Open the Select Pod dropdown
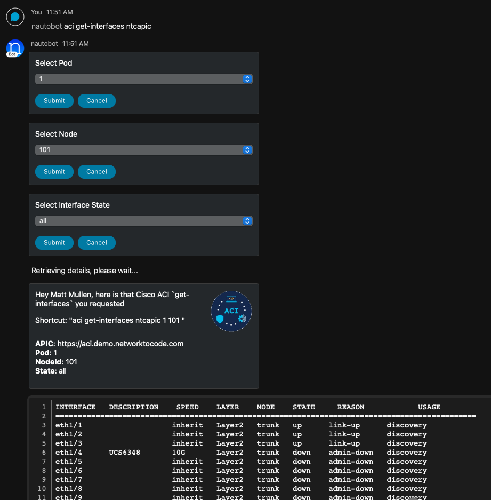The width and height of the screenshot is (491, 500). point(143,79)
